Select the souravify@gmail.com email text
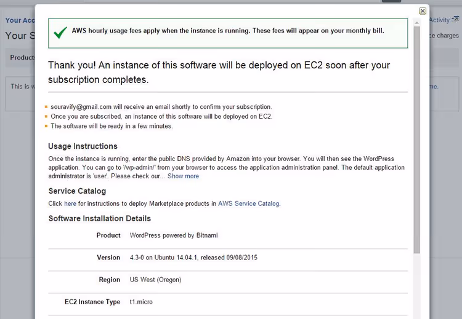 click(81, 107)
